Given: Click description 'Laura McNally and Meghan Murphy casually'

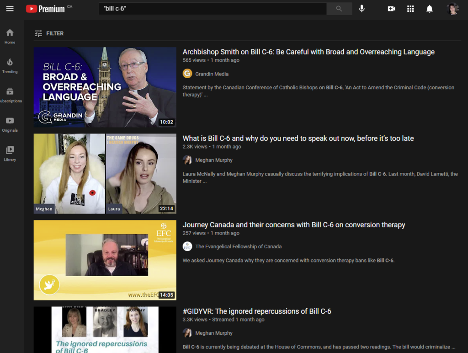Looking at the screenshot, I should click(x=320, y=177).
